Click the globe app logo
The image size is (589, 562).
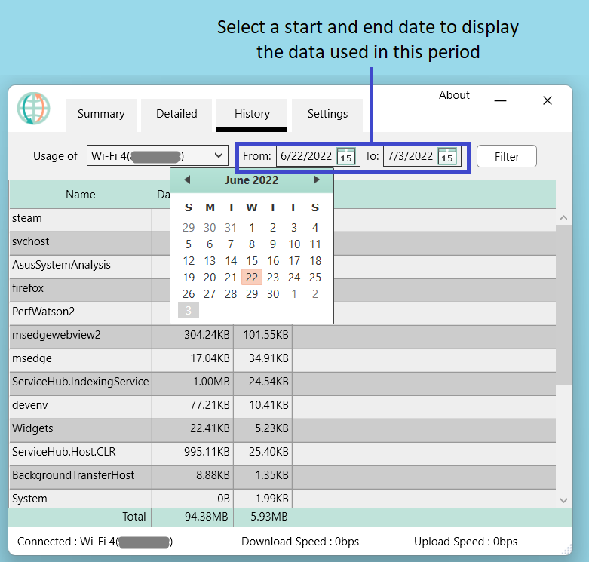[33, 108]
